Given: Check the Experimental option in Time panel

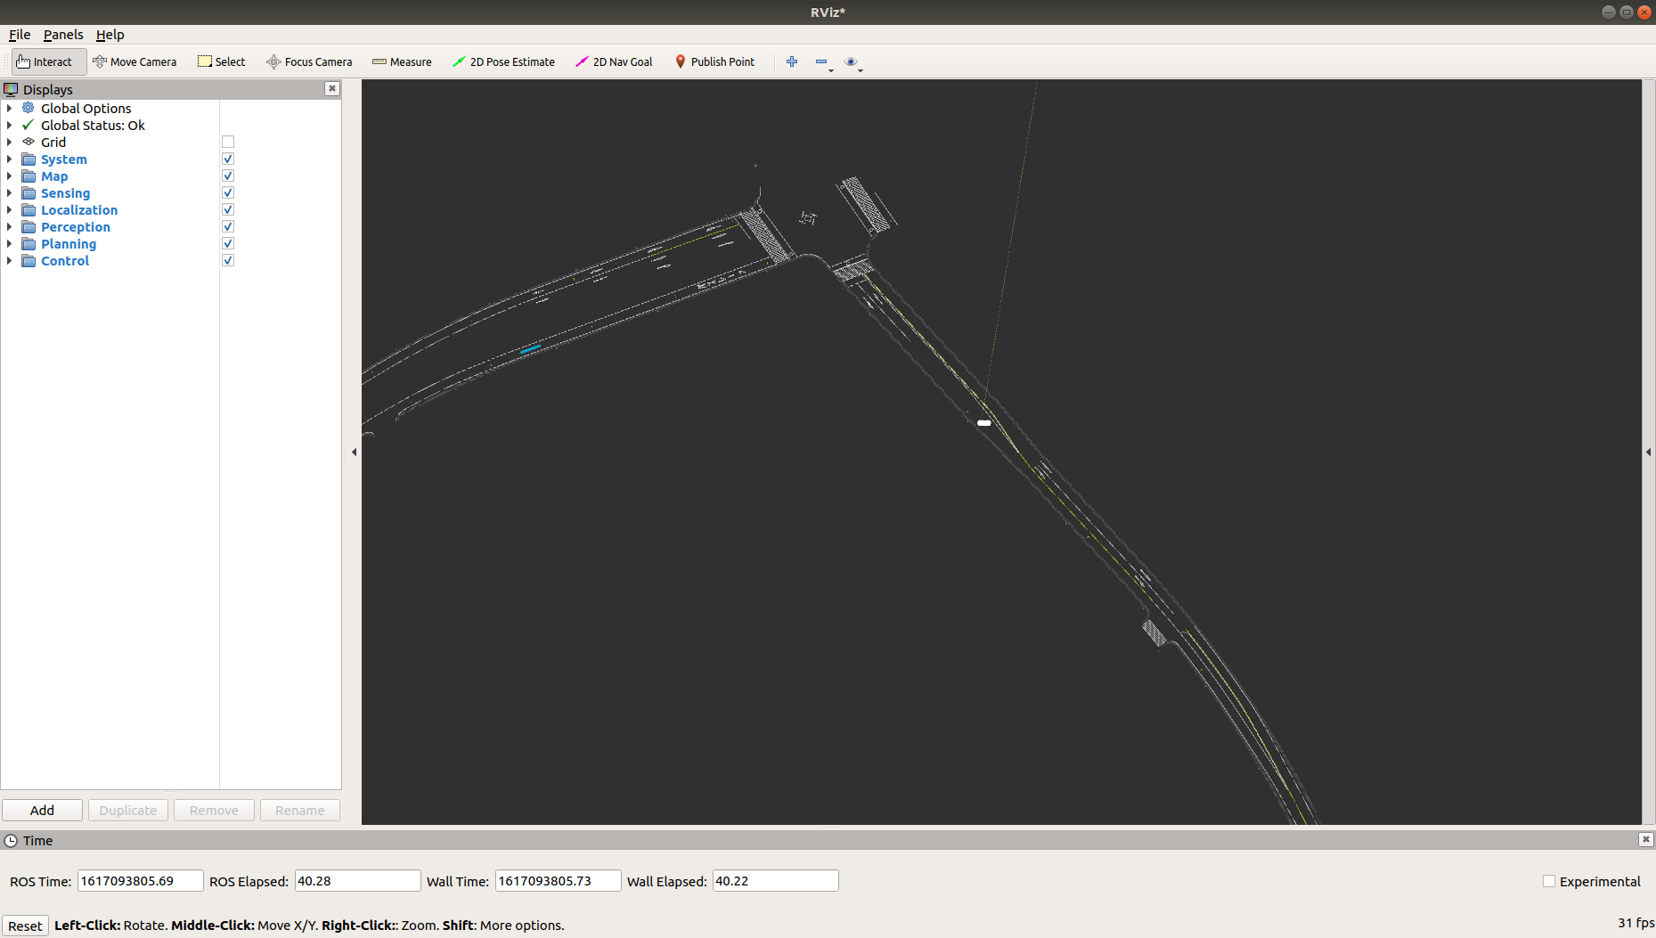Looking at the screenshot, I should click(1548, 881).
